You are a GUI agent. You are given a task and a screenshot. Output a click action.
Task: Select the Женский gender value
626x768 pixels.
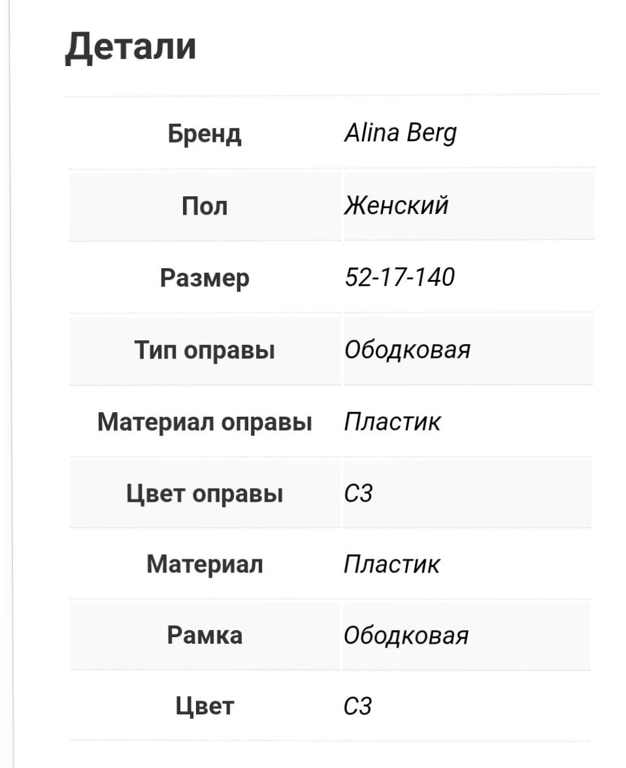tap(396, 205)
